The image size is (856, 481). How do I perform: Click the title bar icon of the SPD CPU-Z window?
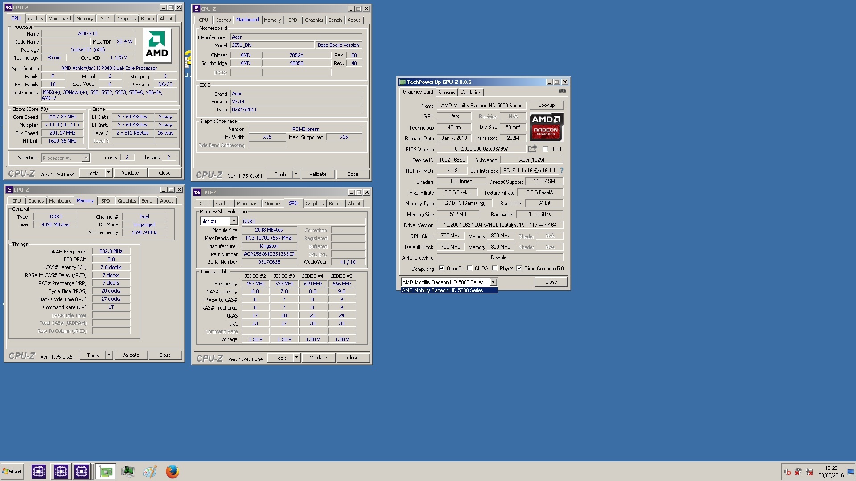tap(197, 192)
